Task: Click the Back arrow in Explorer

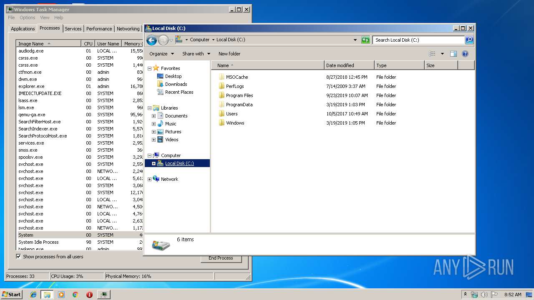Action: tap(152, 40)
